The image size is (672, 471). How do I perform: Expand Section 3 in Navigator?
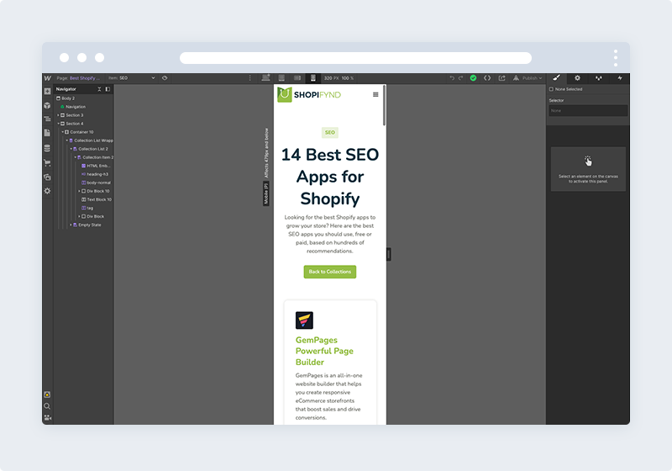(58, 115)
